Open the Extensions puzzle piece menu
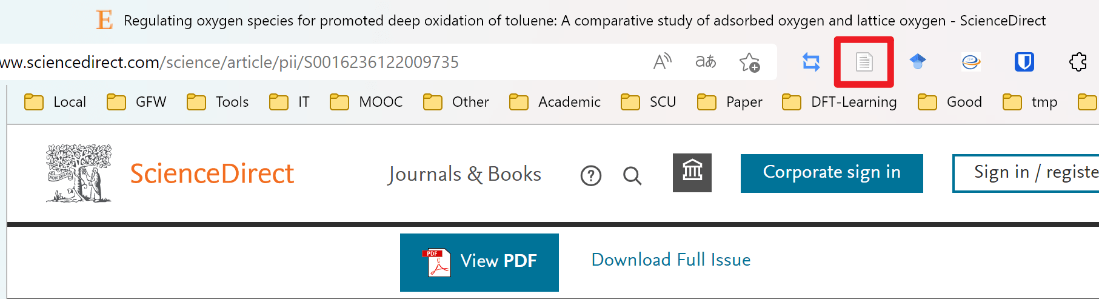 1078,62
